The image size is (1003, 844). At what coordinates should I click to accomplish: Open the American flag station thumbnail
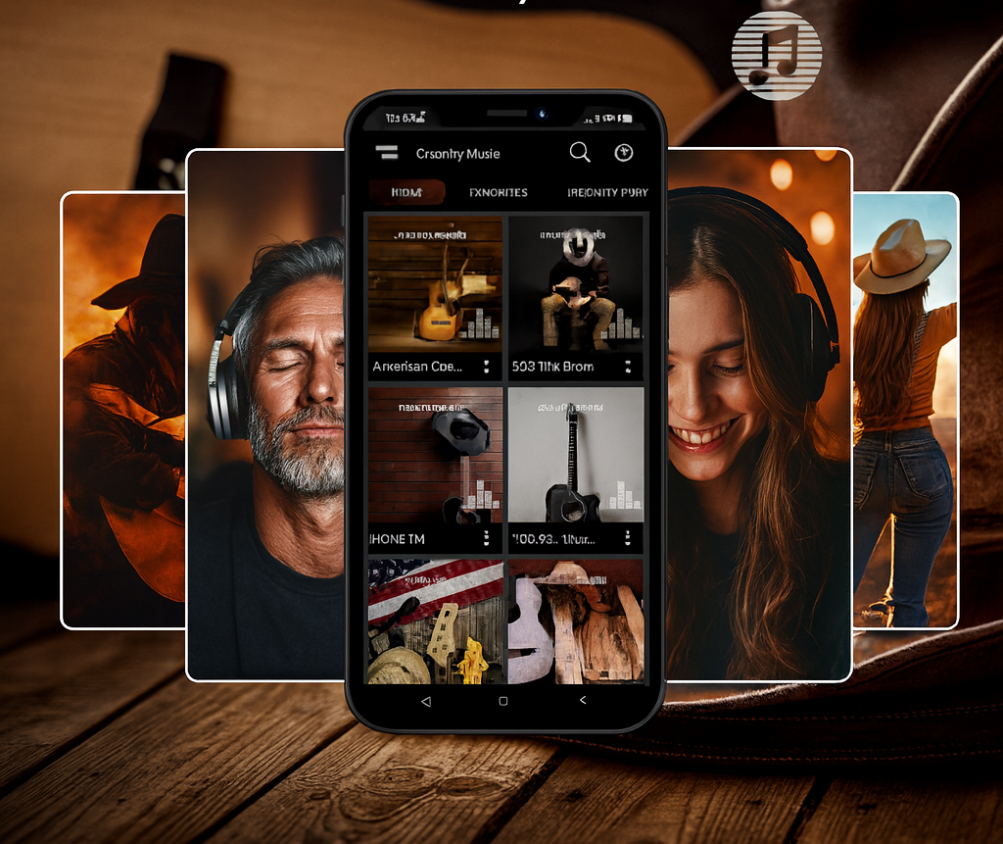(435, 621)
